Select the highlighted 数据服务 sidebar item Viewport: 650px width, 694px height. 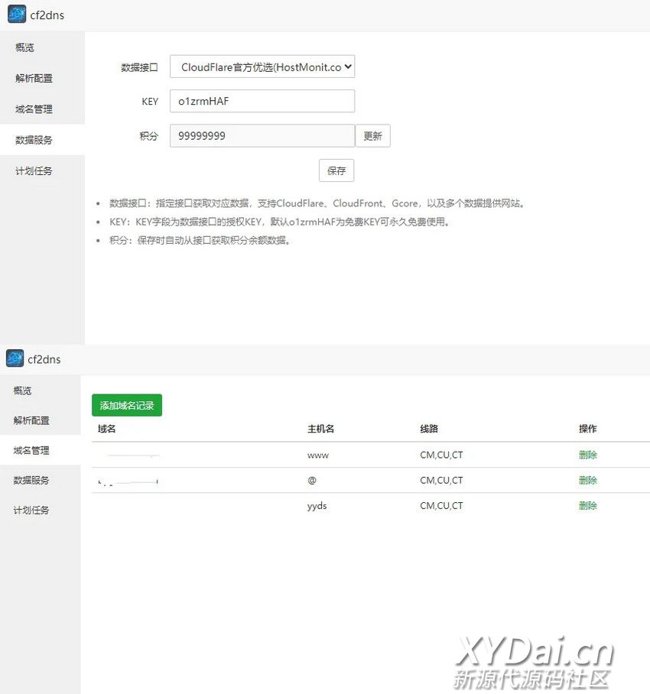click(x=34, y=140)
